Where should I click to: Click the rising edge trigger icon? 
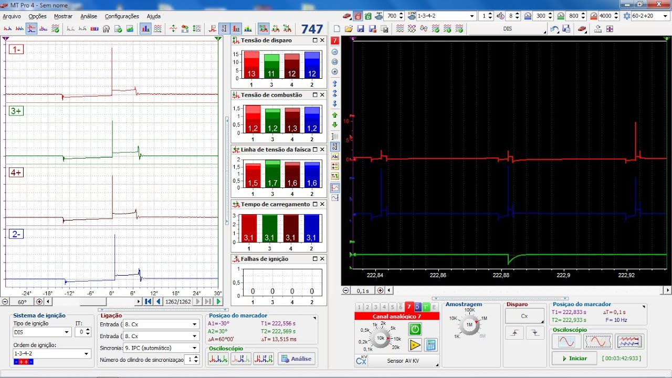(x=514, y=332)
